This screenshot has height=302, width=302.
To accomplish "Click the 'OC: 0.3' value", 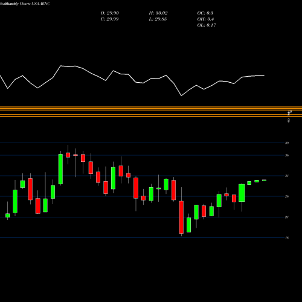I will pos(205,13).
